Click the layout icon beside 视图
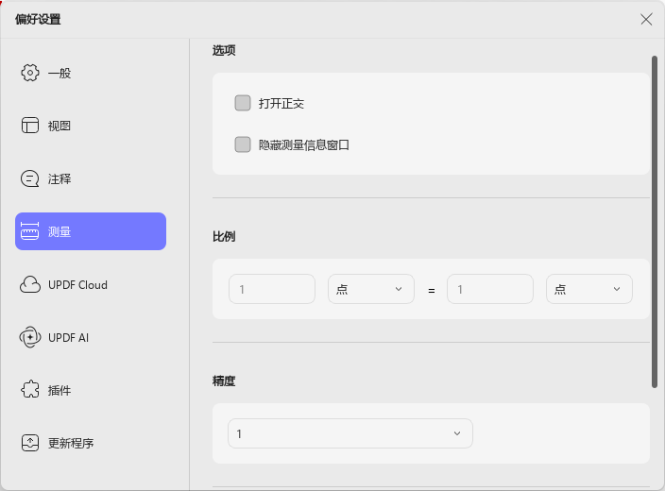 click(x=30, y=126)
